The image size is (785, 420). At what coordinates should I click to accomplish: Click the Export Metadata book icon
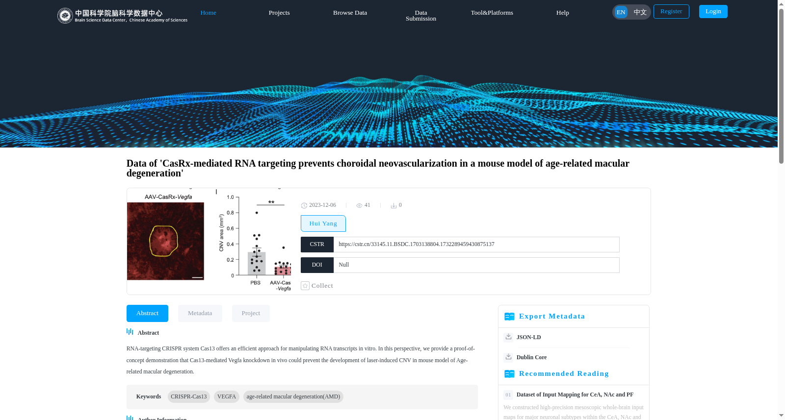(x=509, y=317)
